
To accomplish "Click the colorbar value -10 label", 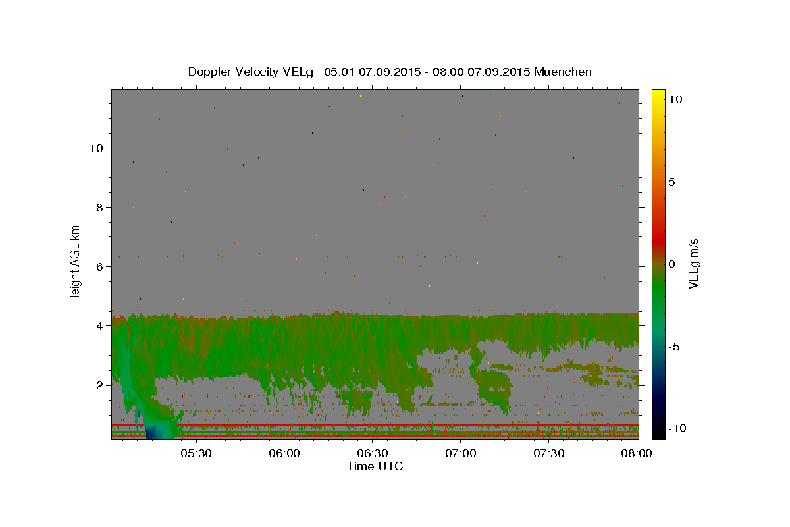I will click(677, 428).
